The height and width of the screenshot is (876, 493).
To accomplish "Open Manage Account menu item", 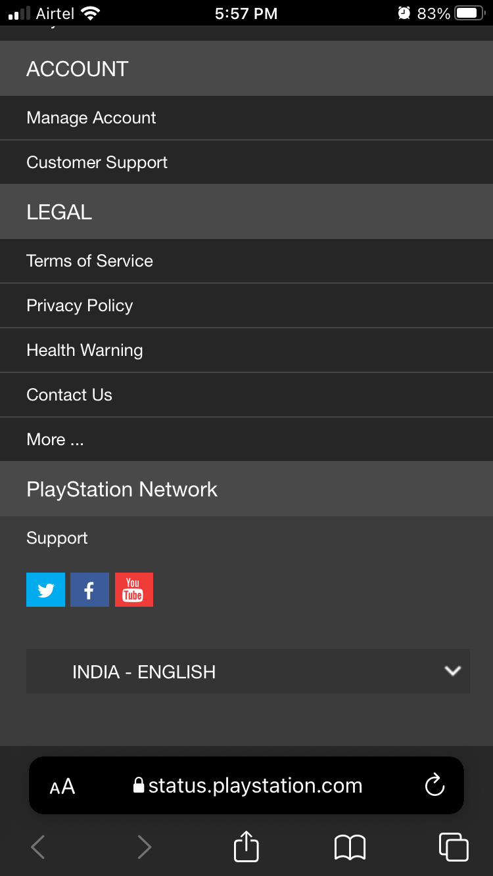I will pyautogui.click(x=91, y=118).
